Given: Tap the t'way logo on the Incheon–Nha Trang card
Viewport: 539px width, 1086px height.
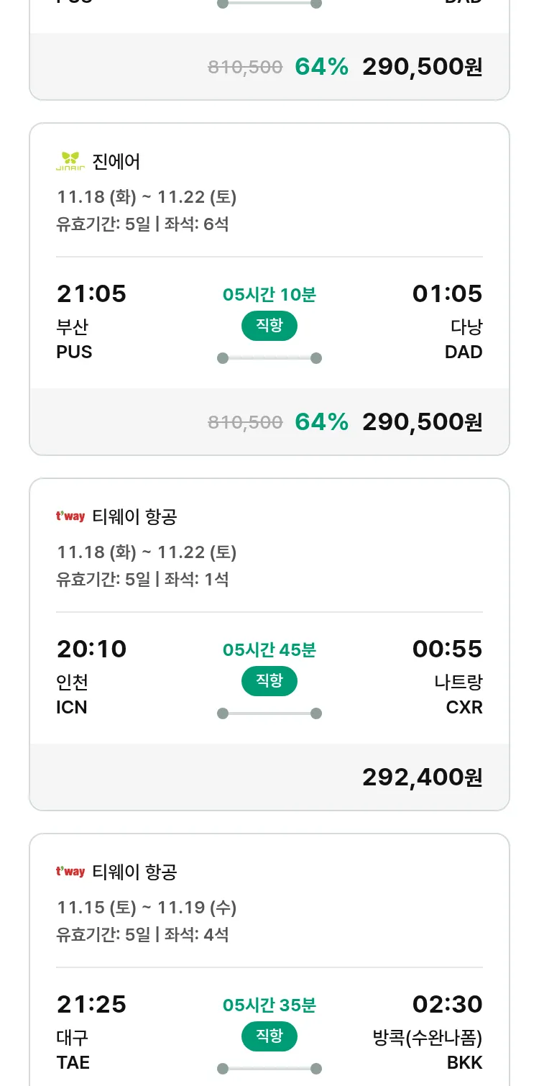Looking at the screenshot, I should 70,516.
